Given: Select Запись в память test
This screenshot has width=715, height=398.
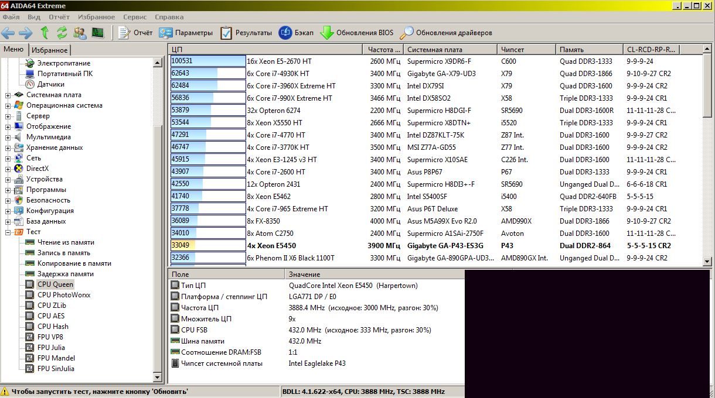Looking at the screenshot, I should point(58,253).
